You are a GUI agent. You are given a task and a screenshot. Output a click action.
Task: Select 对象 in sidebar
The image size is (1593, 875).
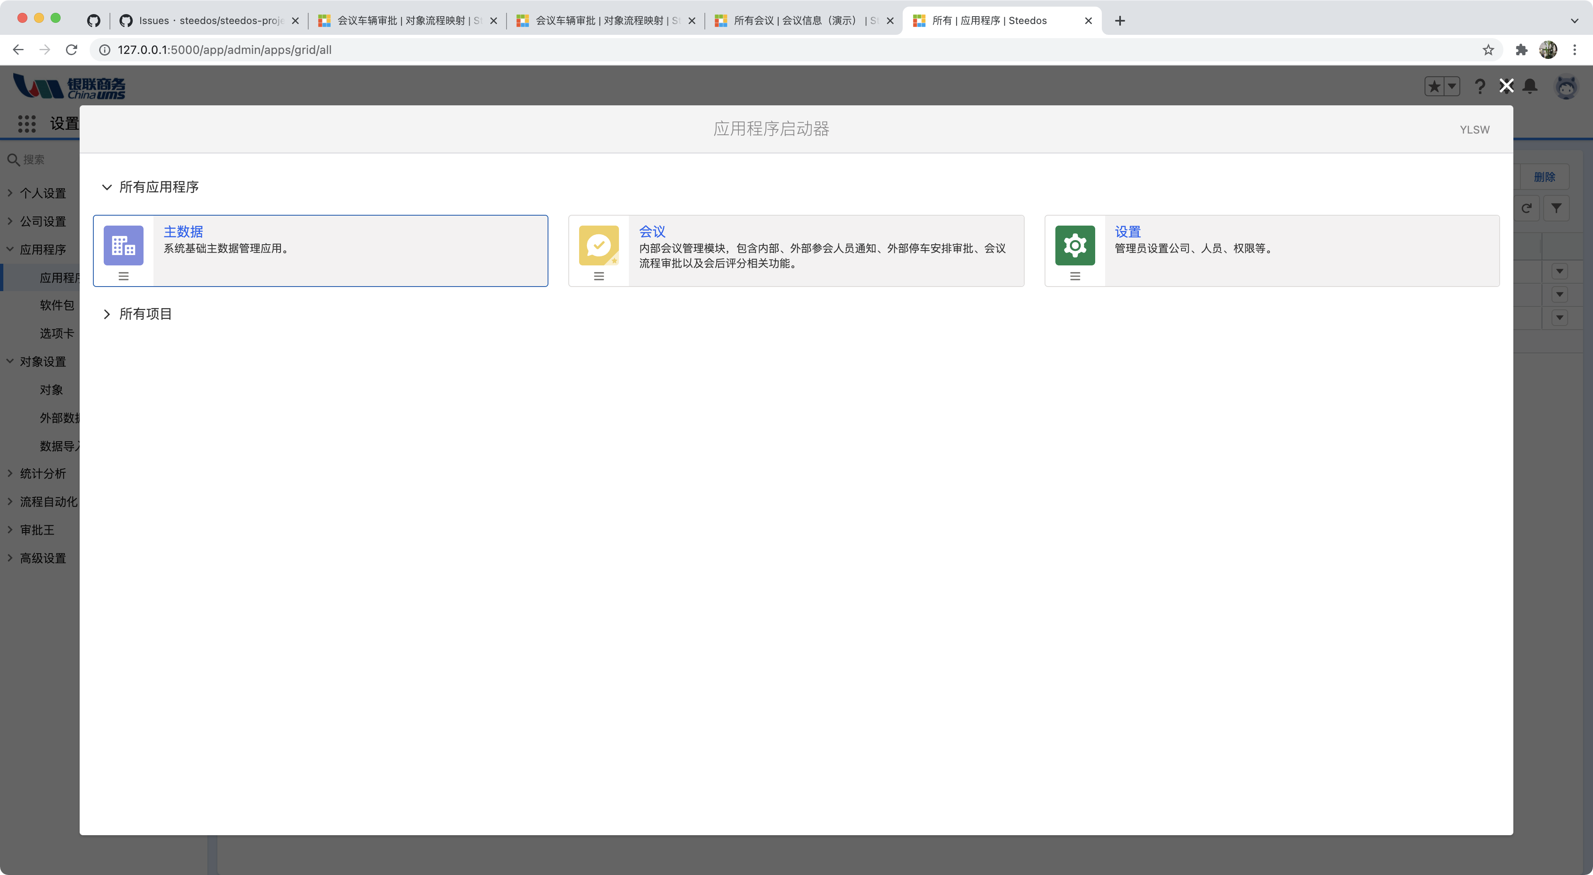point(51,389)
